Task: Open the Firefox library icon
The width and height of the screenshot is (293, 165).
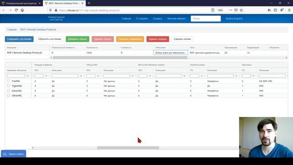Action: (269, 10)
